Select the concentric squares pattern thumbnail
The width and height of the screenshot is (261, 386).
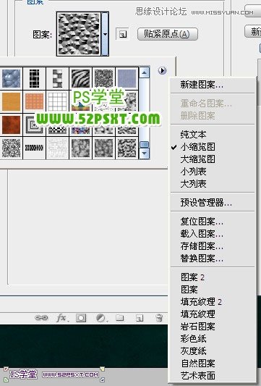(34, 125)
